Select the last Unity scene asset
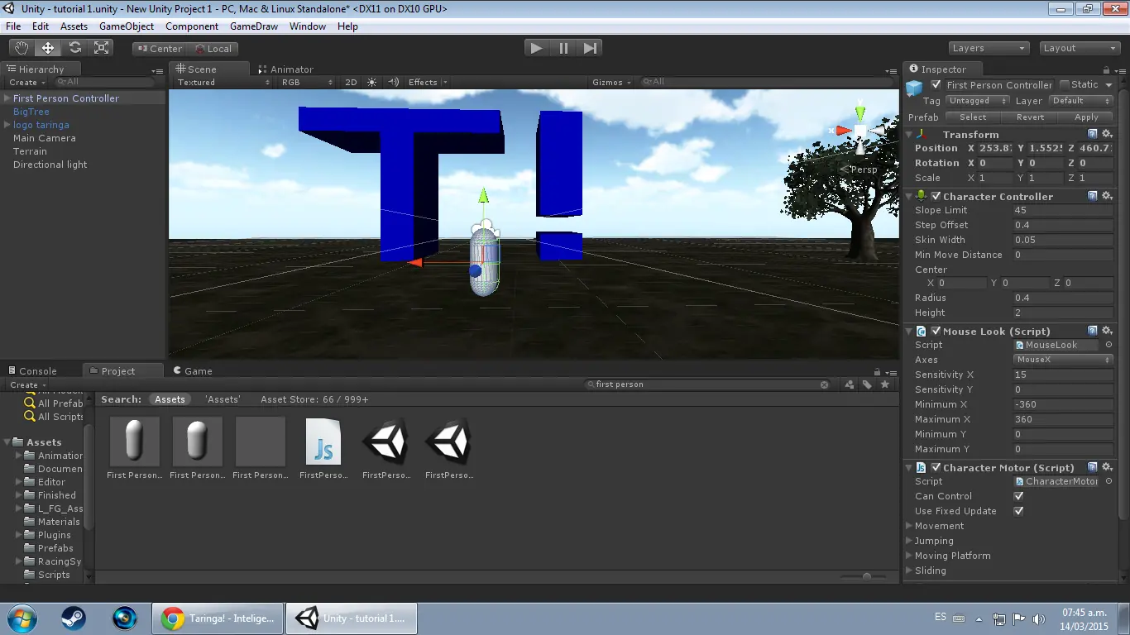The height and width of the screenshot is (635, 1130). pyautogui.click(x=448, y=449)
